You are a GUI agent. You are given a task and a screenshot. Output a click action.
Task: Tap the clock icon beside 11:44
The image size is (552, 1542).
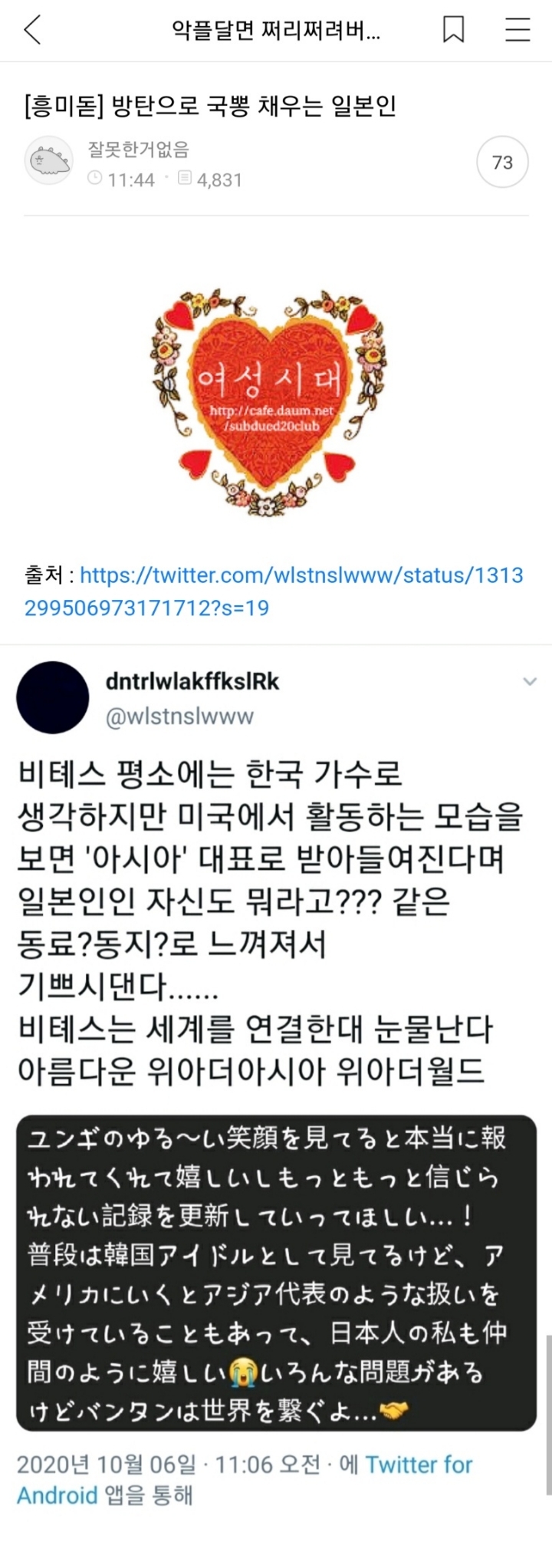coord(95,179)
